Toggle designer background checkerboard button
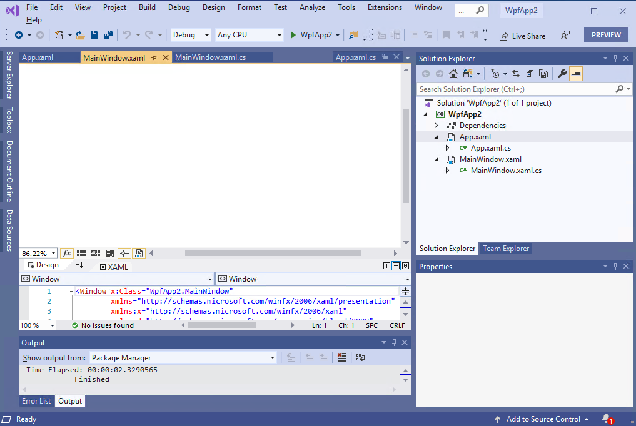This screenshot has height=426, width=636. pos(110,254)
